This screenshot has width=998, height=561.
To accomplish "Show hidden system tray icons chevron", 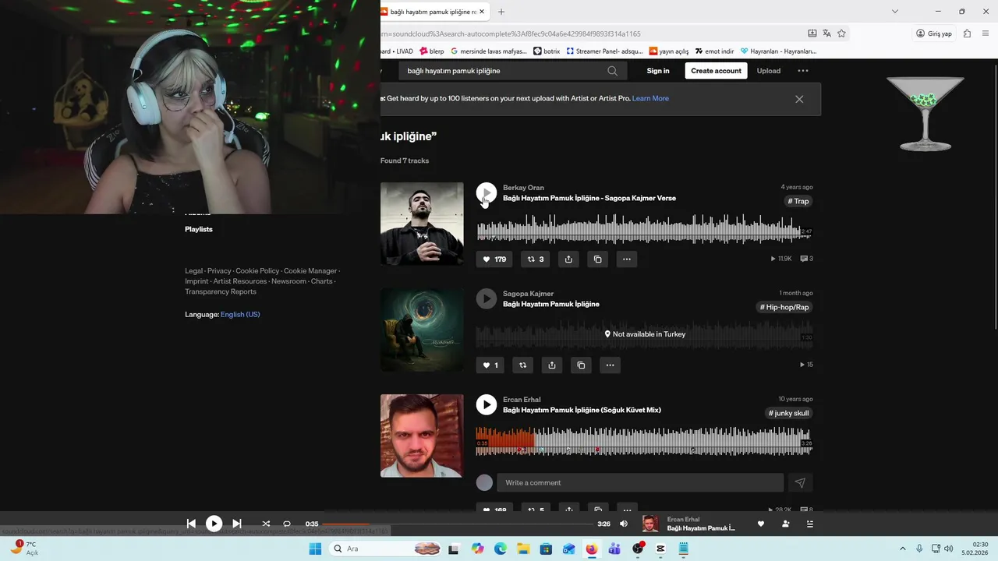I will tap(903, 549).
